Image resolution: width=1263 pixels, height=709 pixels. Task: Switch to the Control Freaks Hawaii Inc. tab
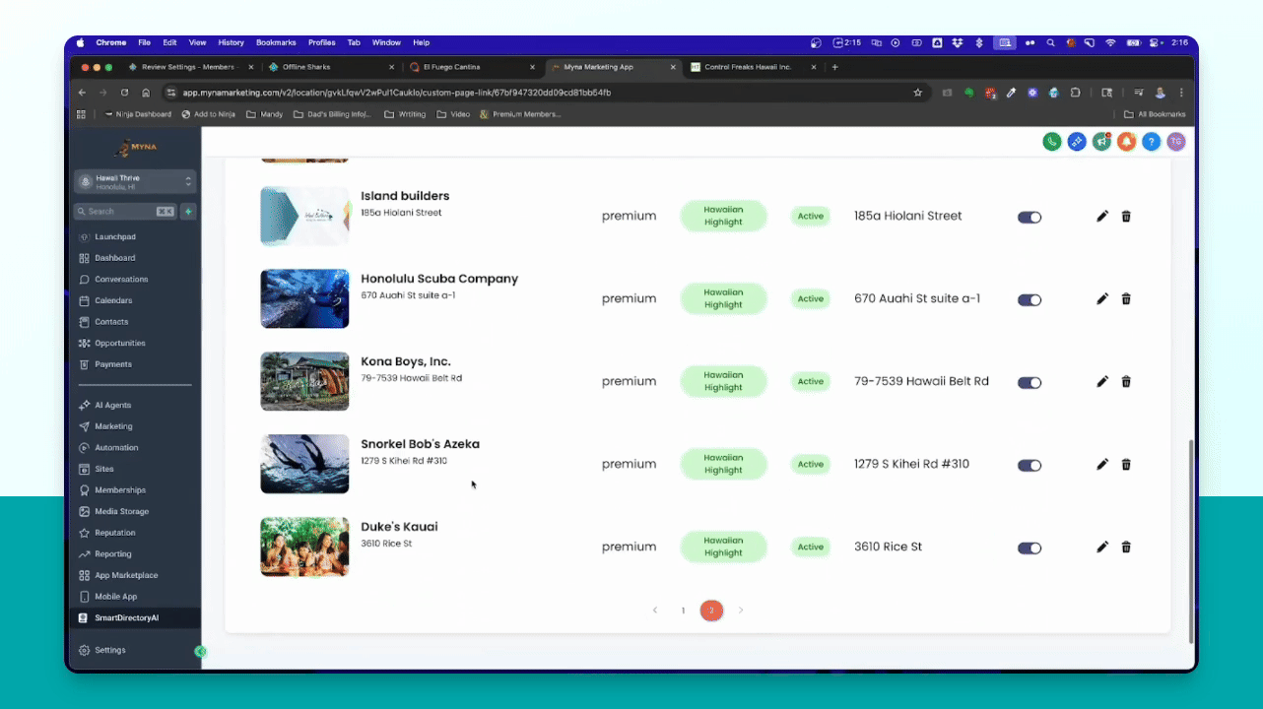click(754, 67)
